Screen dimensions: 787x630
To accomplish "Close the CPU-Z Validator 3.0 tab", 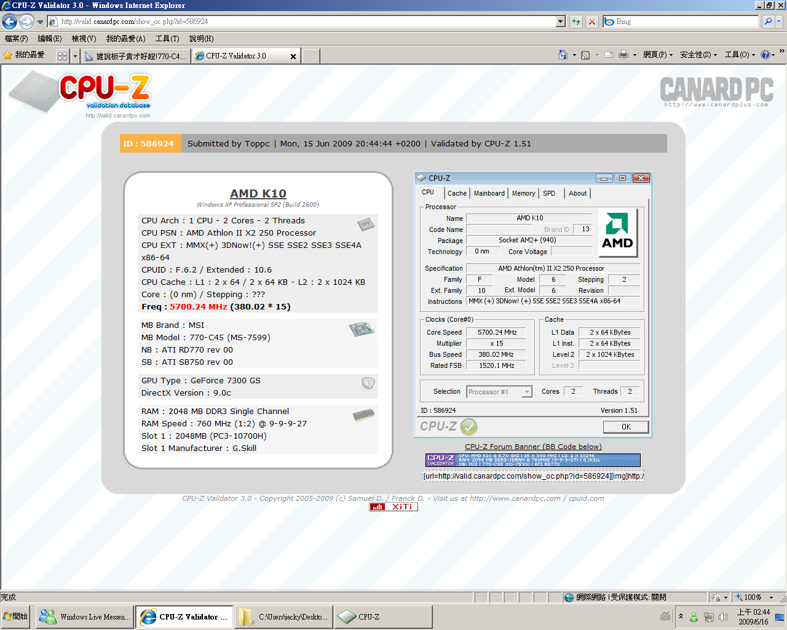I will pos(293,56).
